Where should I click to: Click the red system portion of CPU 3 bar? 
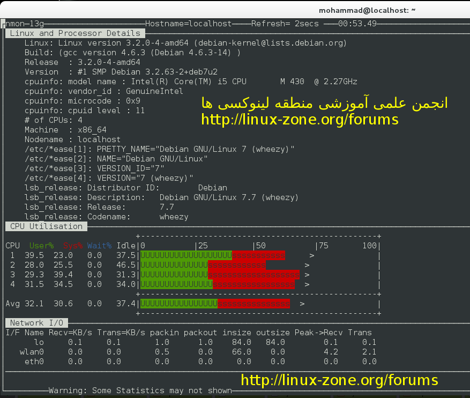252,275
